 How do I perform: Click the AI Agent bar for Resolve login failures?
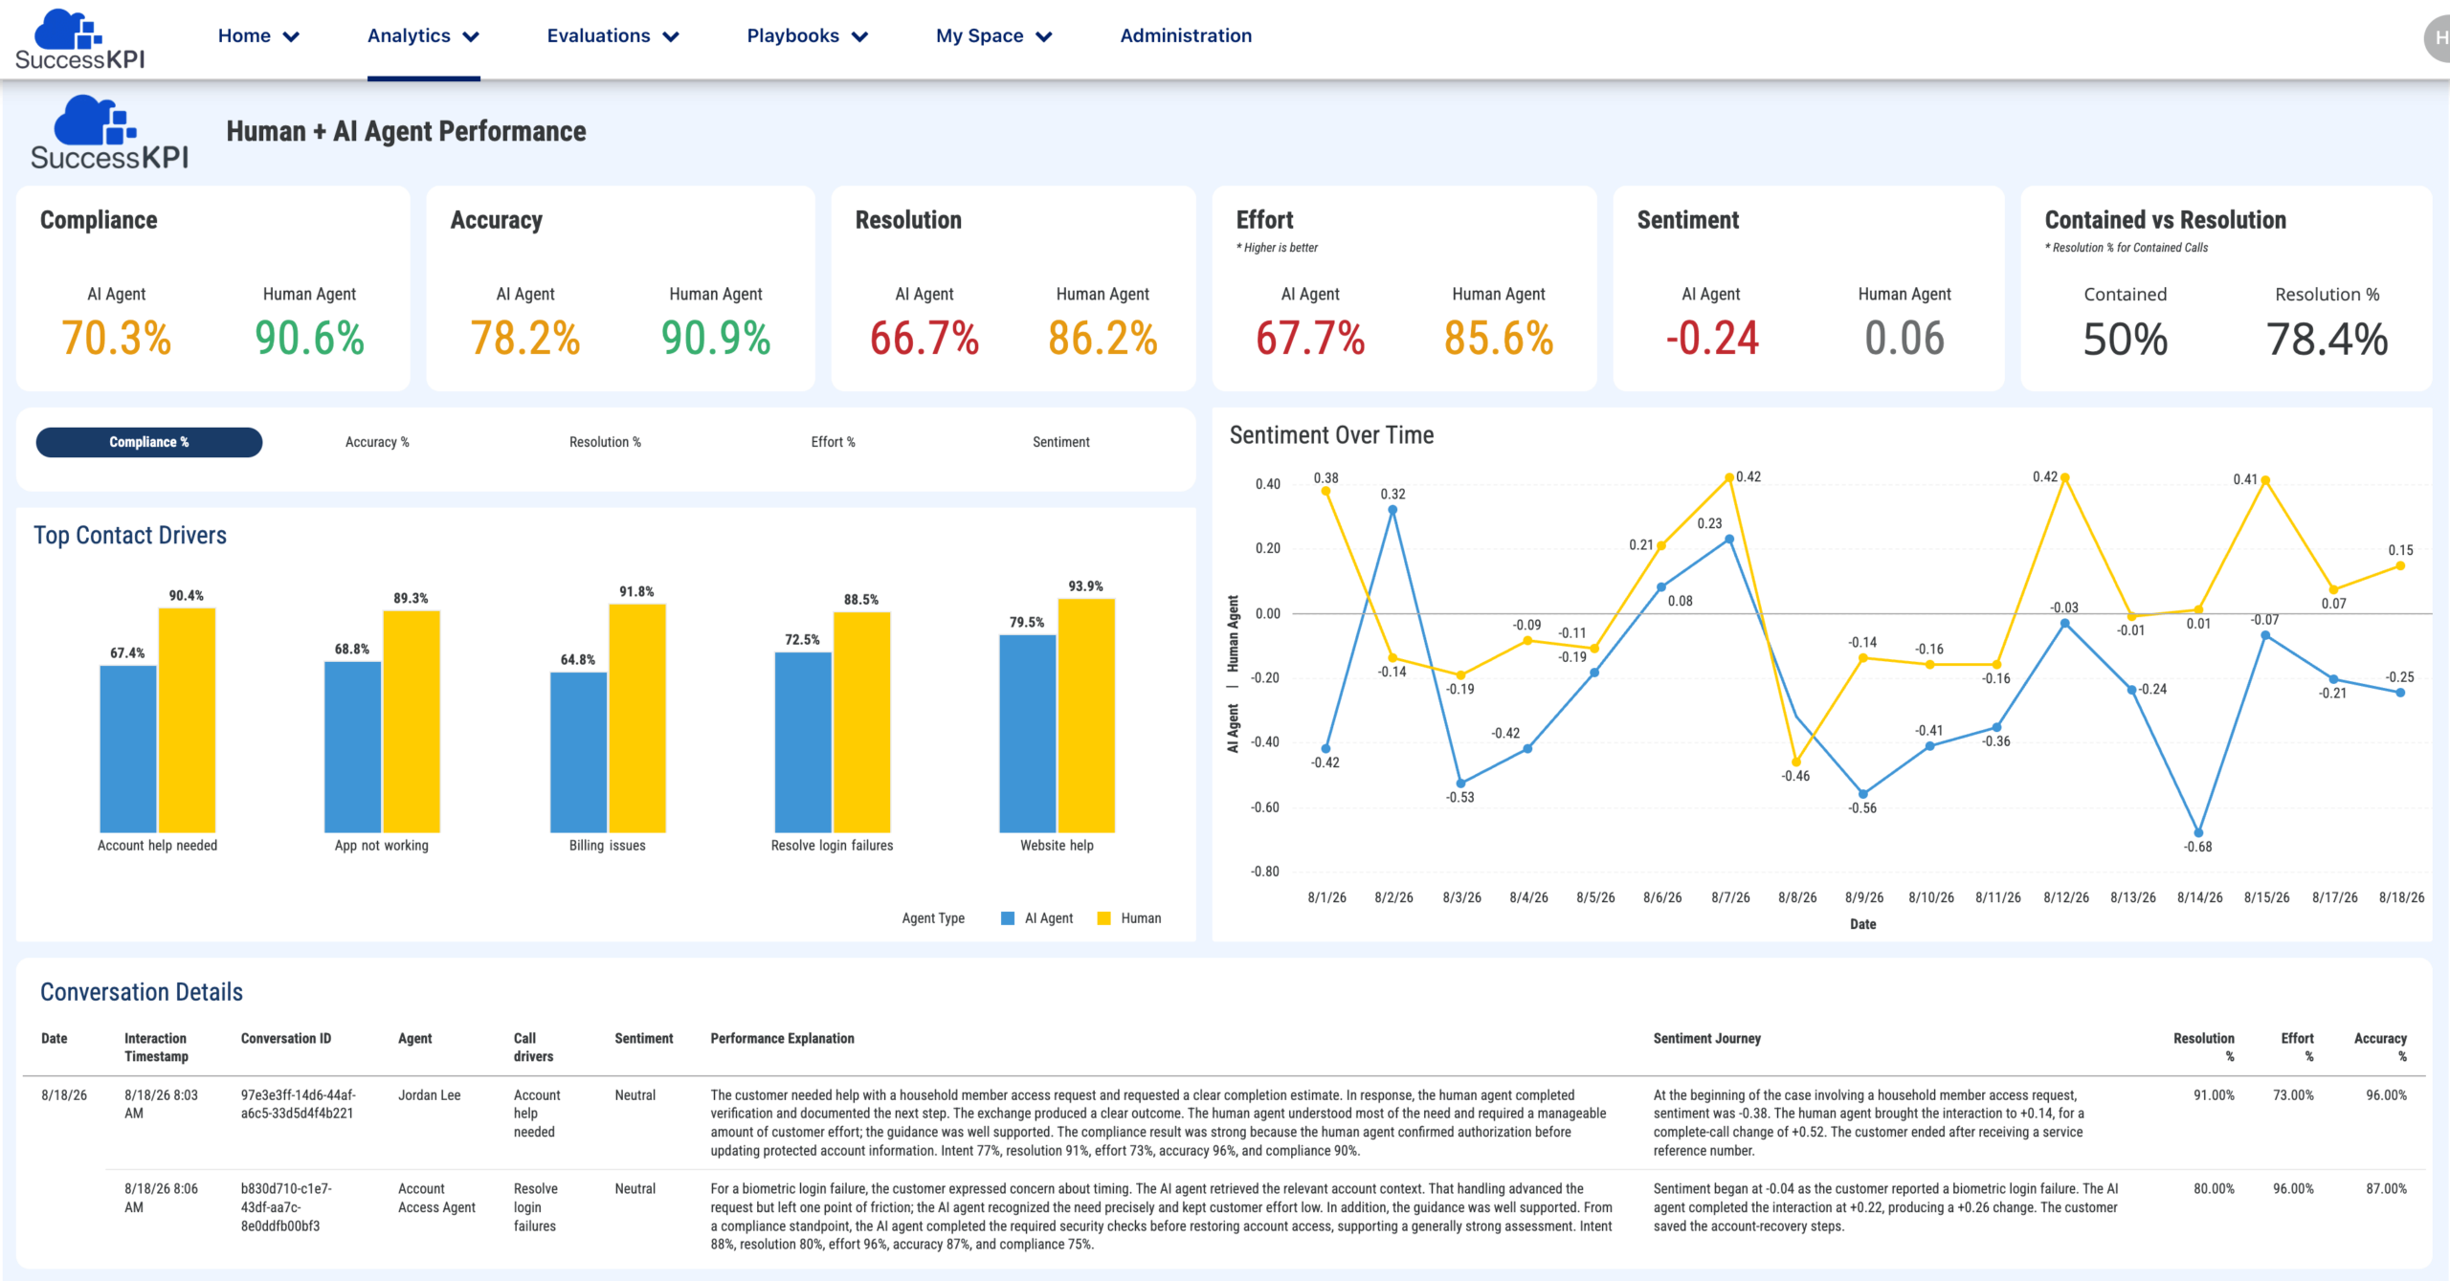point(803,742)
